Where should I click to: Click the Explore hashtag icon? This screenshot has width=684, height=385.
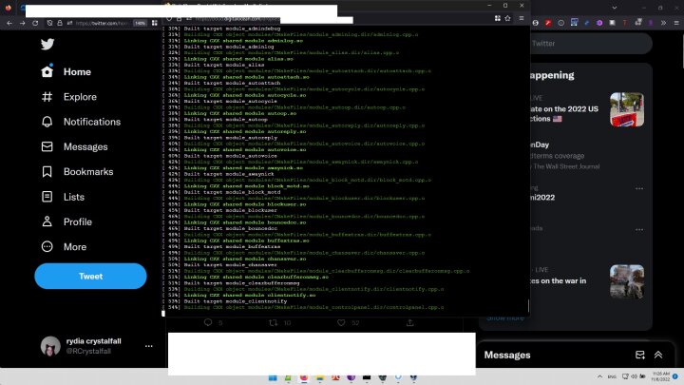[x=47, y=96]
